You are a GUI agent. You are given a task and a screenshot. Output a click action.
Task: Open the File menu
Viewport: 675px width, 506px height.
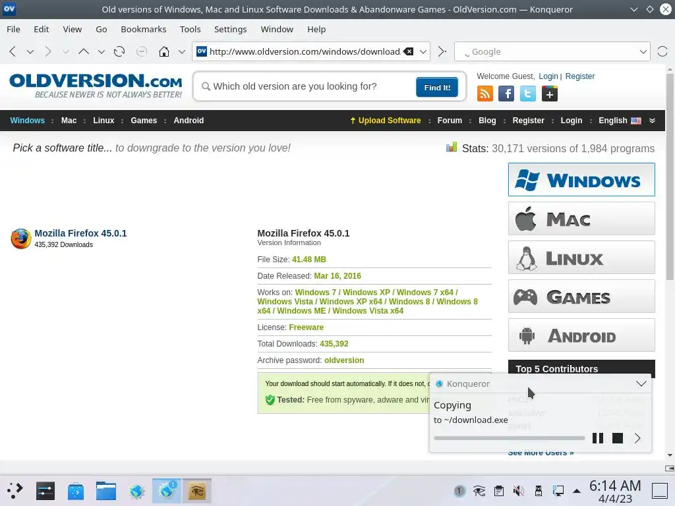click(13, 29)
